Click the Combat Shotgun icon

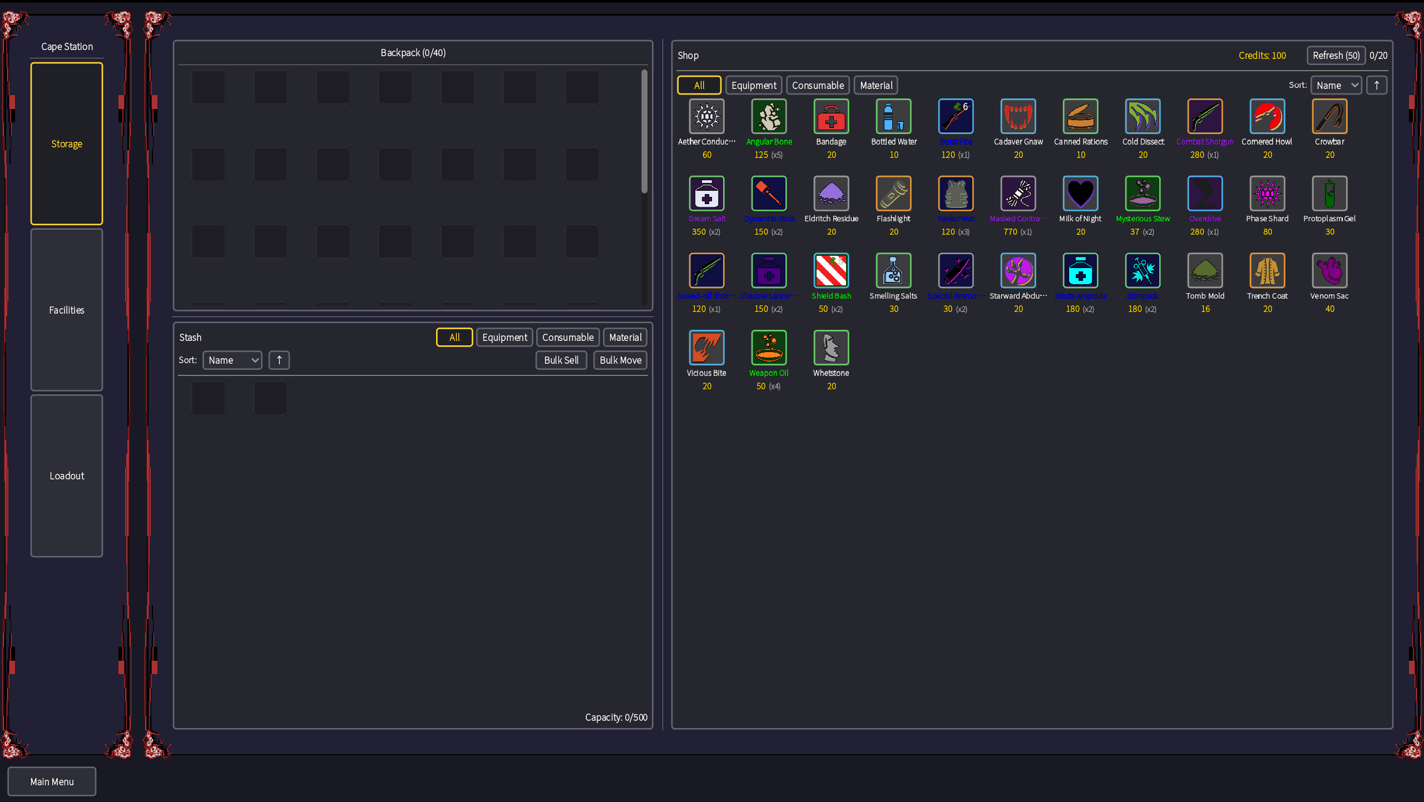tap(1205, 117)
